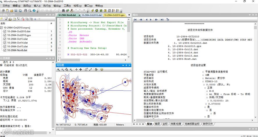Screen dimensions: 258x137
Task: Switch to 10-2984-Oct2010.dat editor tab
Action: pos(92,15)
